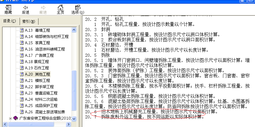
Task: Open the A.18 景观工程 tree label
Action: (x=37, y=62)
